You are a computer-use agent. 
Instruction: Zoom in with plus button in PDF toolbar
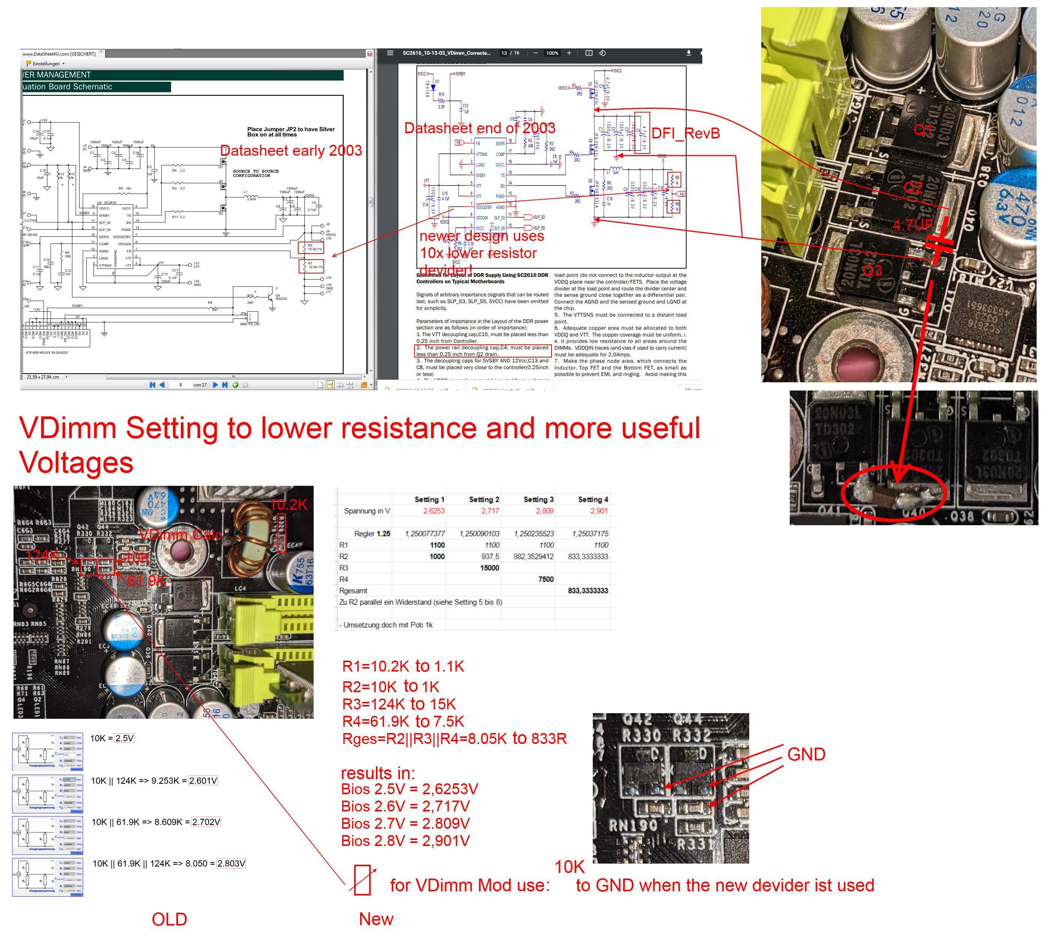[x=569, y=53]
